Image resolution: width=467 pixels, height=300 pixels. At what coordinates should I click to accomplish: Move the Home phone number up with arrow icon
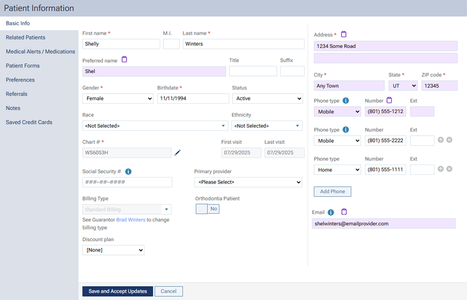click(x=441, y=169)
